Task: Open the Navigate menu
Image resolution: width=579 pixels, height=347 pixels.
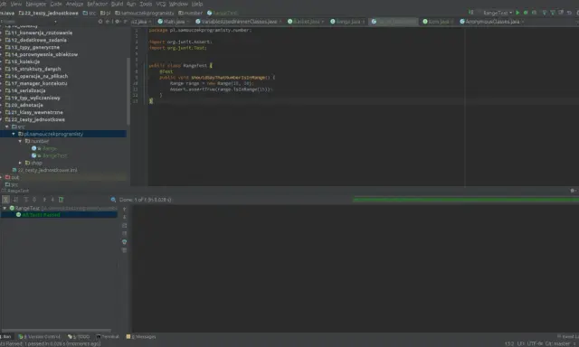Action: coord(36,4)
